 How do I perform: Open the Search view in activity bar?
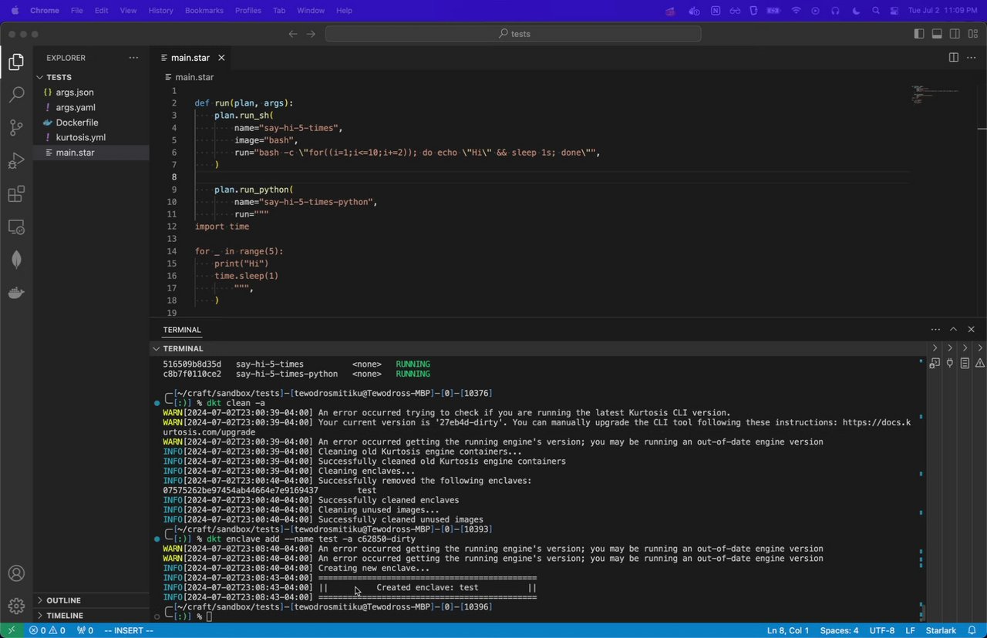[16, 95]
